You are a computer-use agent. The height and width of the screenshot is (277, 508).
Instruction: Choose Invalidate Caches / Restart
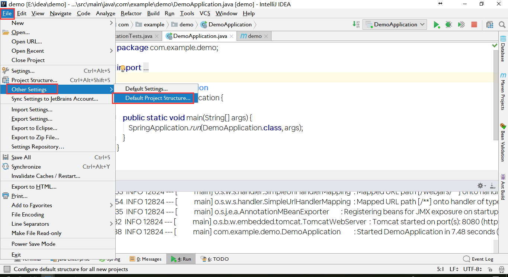point(58,176)
